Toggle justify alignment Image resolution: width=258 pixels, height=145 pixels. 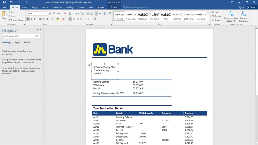point(81,19)
